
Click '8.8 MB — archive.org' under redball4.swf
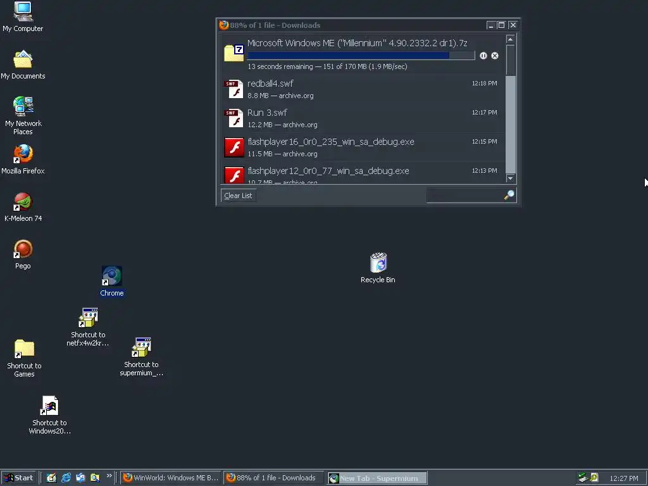tap(280, 96)
